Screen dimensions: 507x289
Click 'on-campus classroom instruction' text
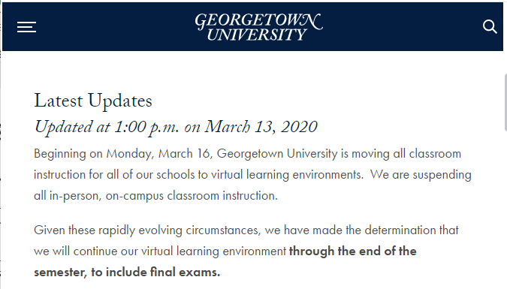192,196
